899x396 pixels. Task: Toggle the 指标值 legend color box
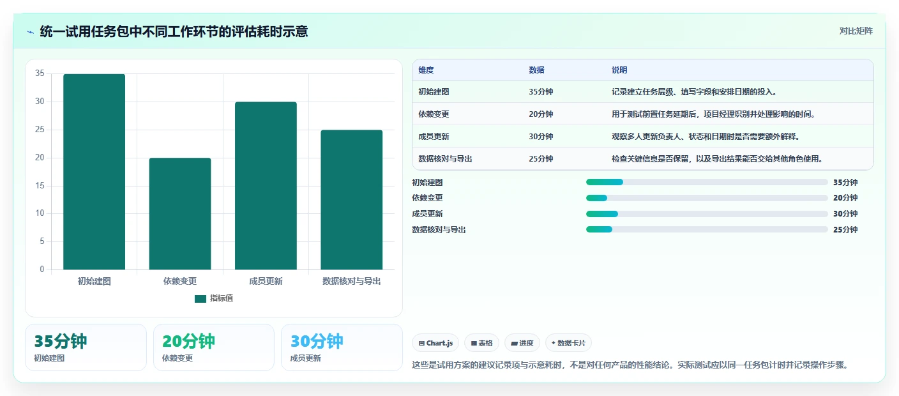pos(200,298)
